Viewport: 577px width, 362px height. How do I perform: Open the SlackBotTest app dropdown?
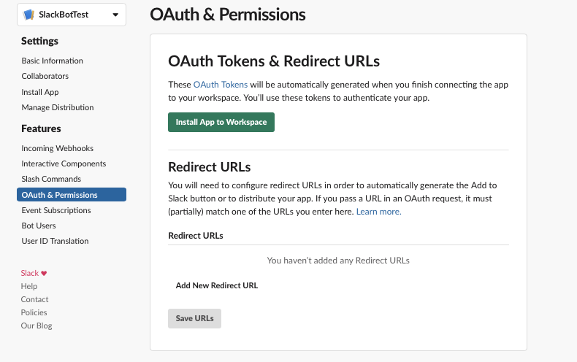tap(72, 15)
